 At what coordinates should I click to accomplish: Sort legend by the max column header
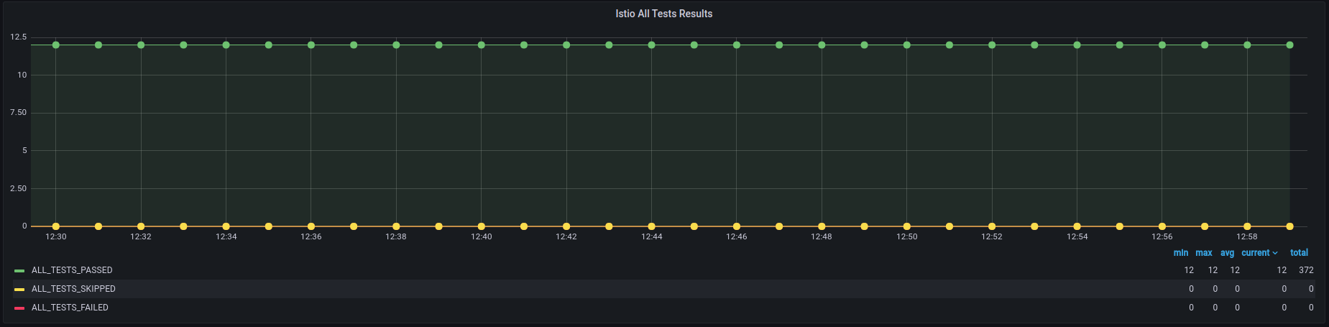[x=1204, y=253]
